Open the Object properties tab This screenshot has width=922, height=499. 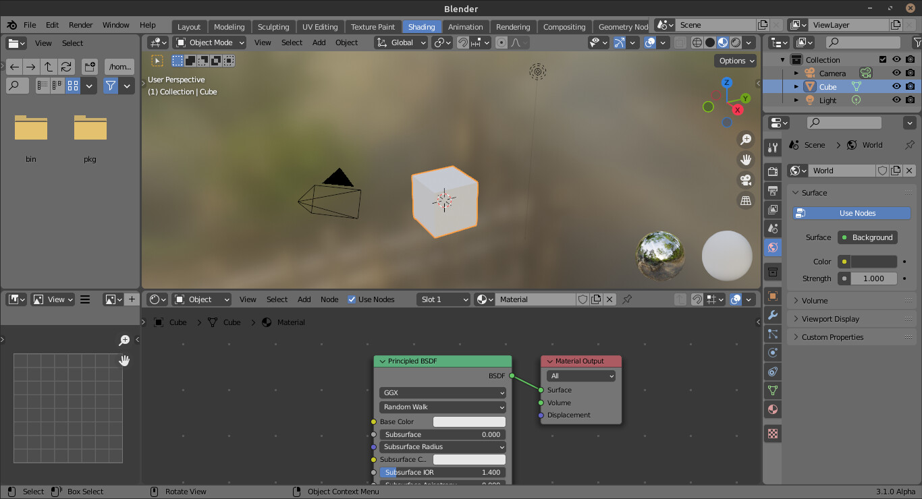click(x=773, y=296)
